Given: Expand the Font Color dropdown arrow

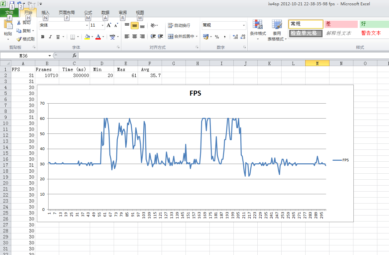Looking at the screenshot, I should [x=103, y=37].
